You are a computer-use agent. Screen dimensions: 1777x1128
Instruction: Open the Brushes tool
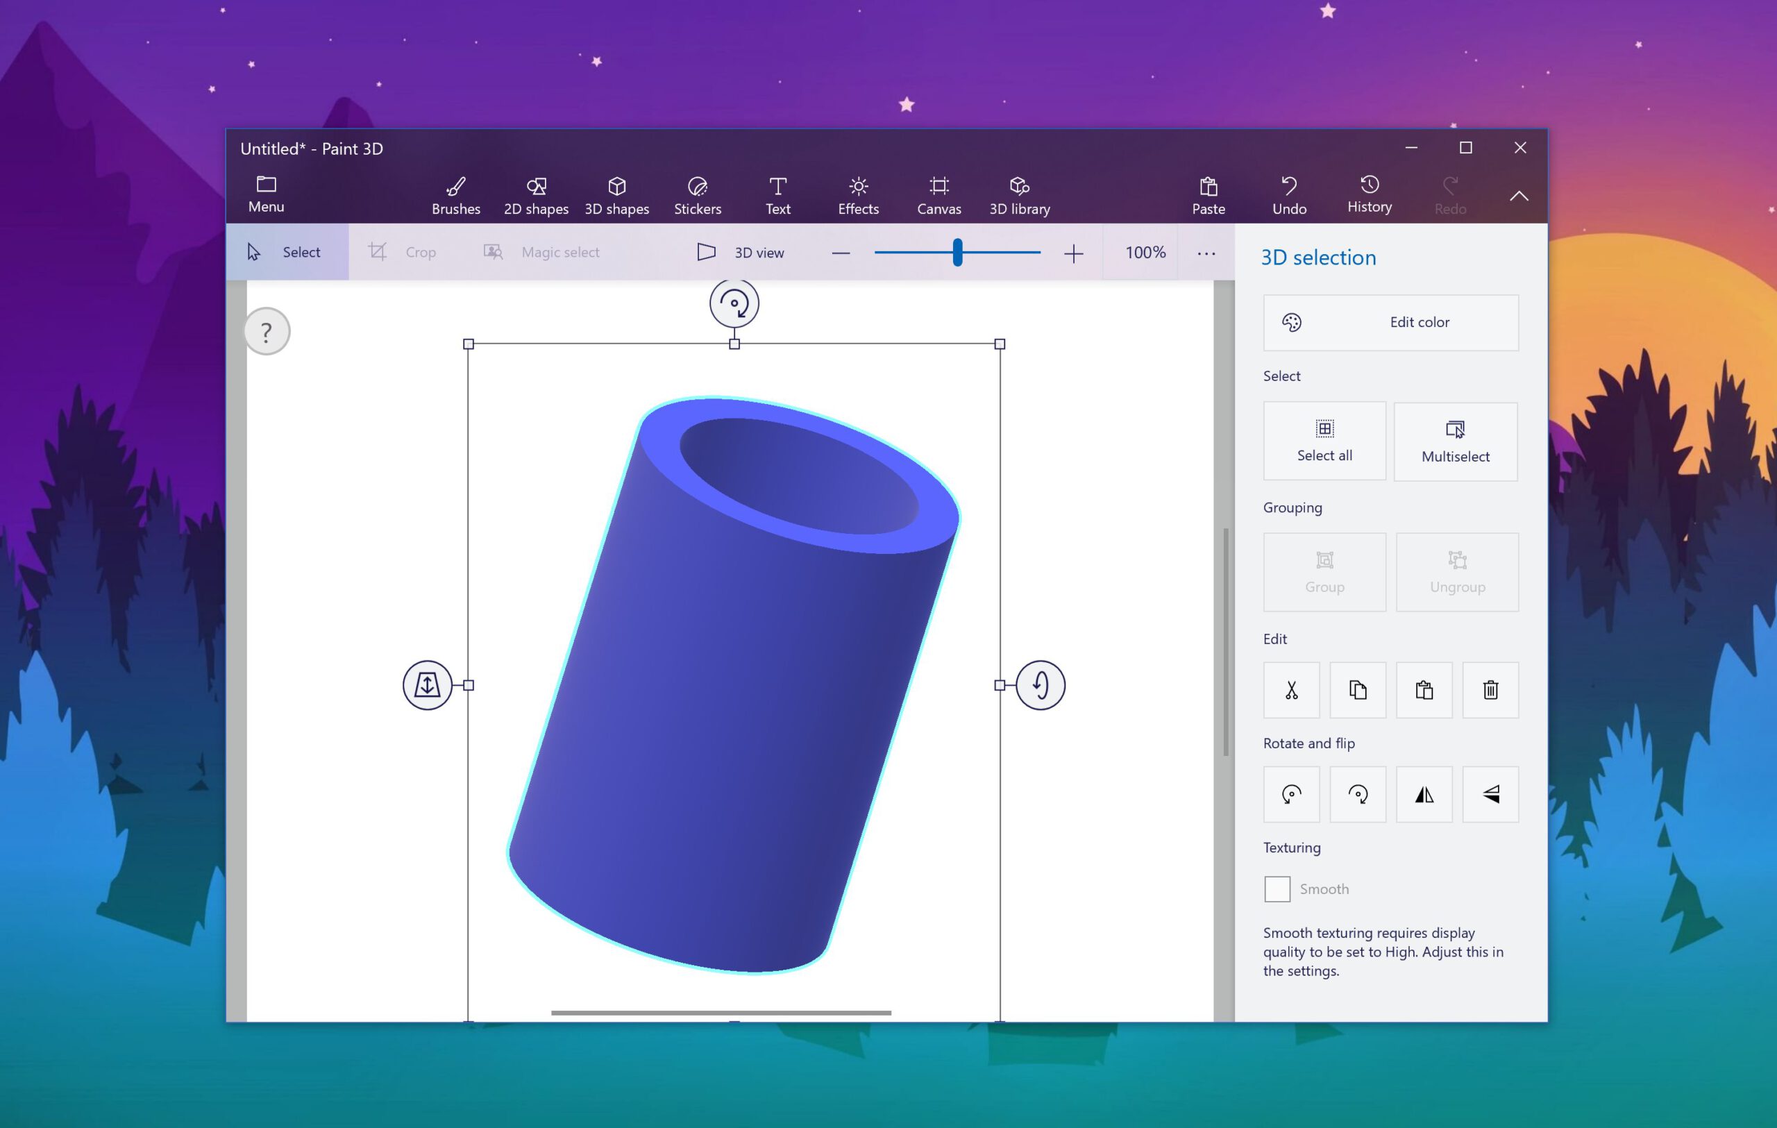pyautogui.click(x=455, y=196)
